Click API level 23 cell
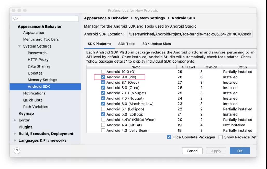 pos(180,104)
